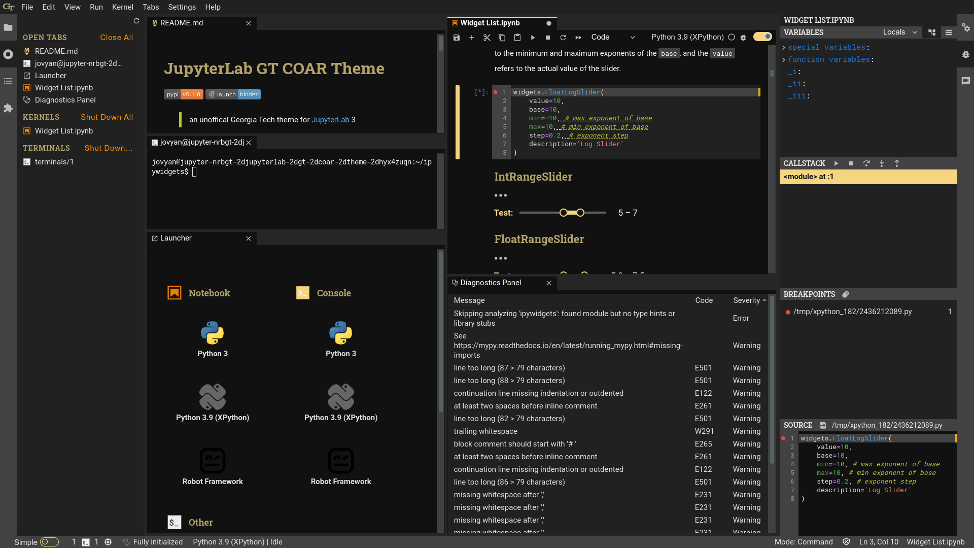Step over in the Callstack panel
This screenshot has width=974, height=548.
(866, 163)
